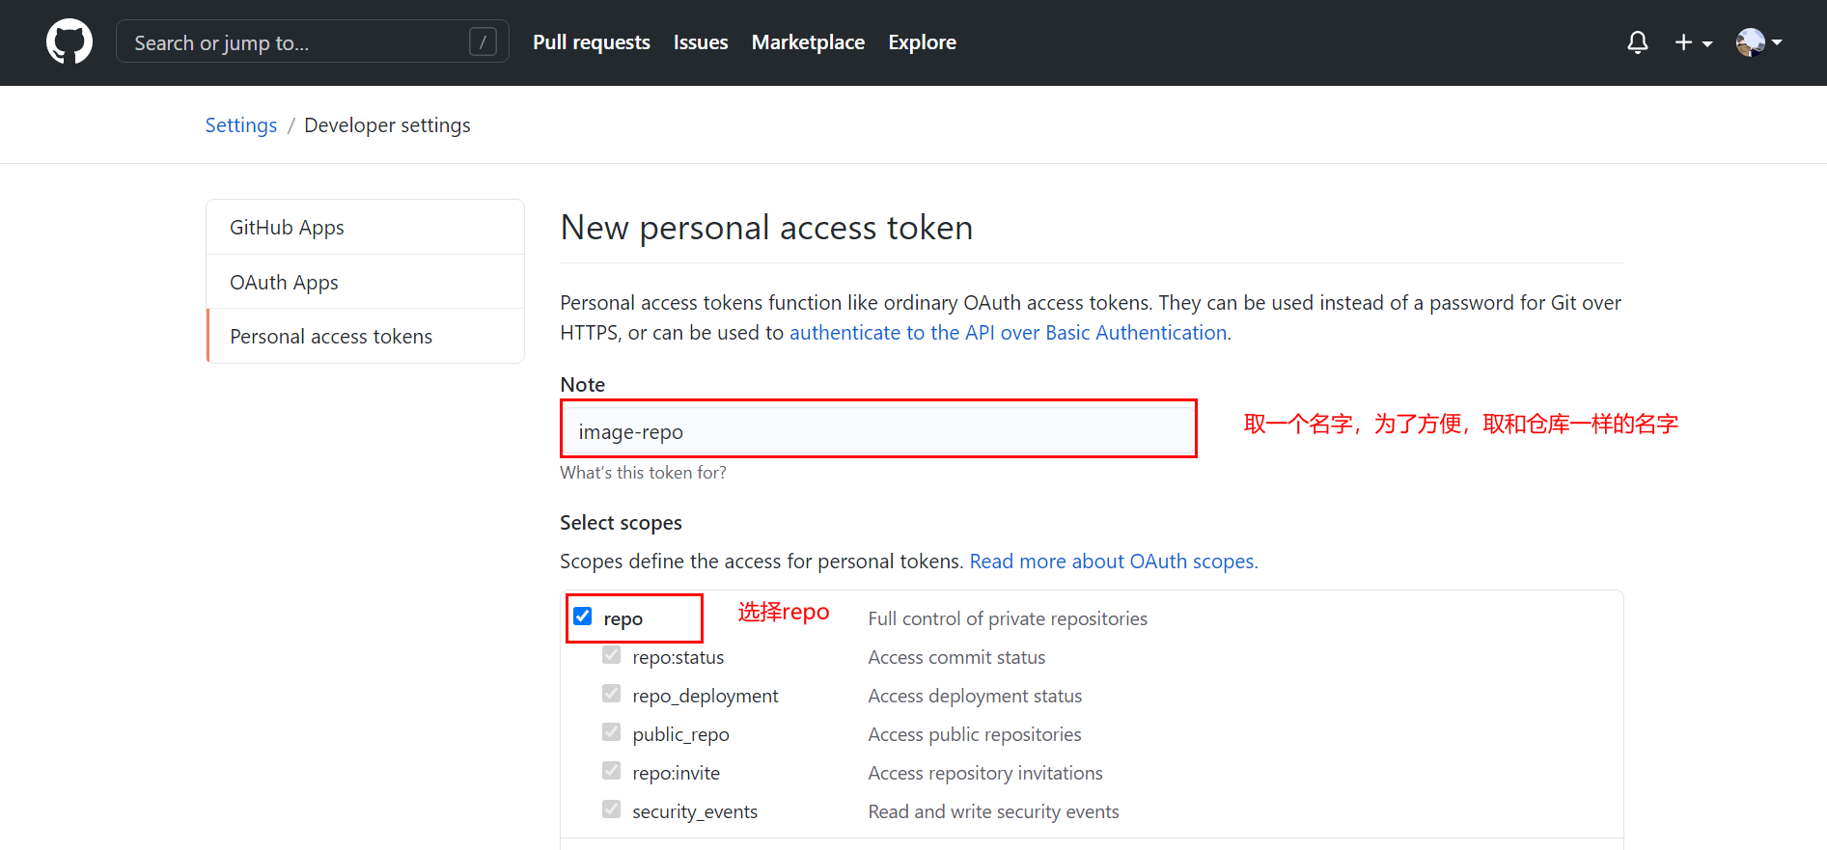Screen dimensions: 1827x850
Task: Click Access public repositories description
Action: pos(975,734)
